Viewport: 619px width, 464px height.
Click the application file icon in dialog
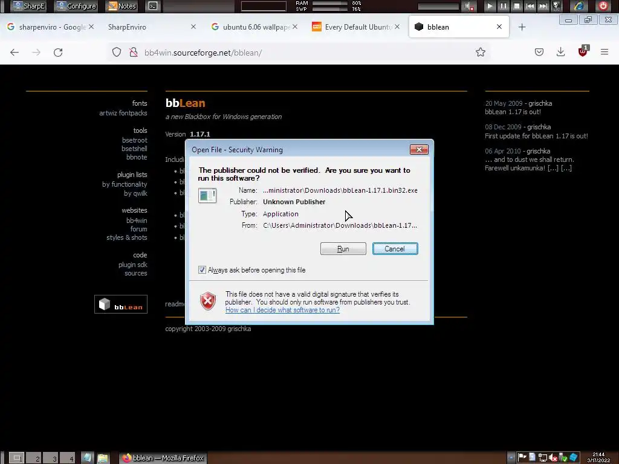click(x=207, y=196)
